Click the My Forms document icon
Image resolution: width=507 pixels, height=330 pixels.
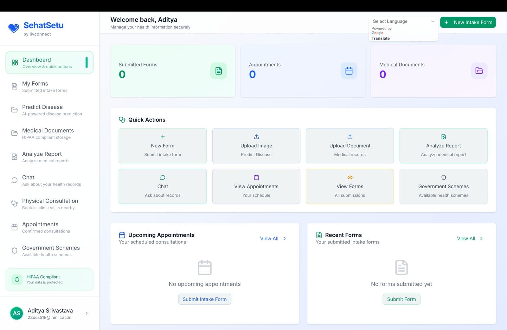click(15, 86)
